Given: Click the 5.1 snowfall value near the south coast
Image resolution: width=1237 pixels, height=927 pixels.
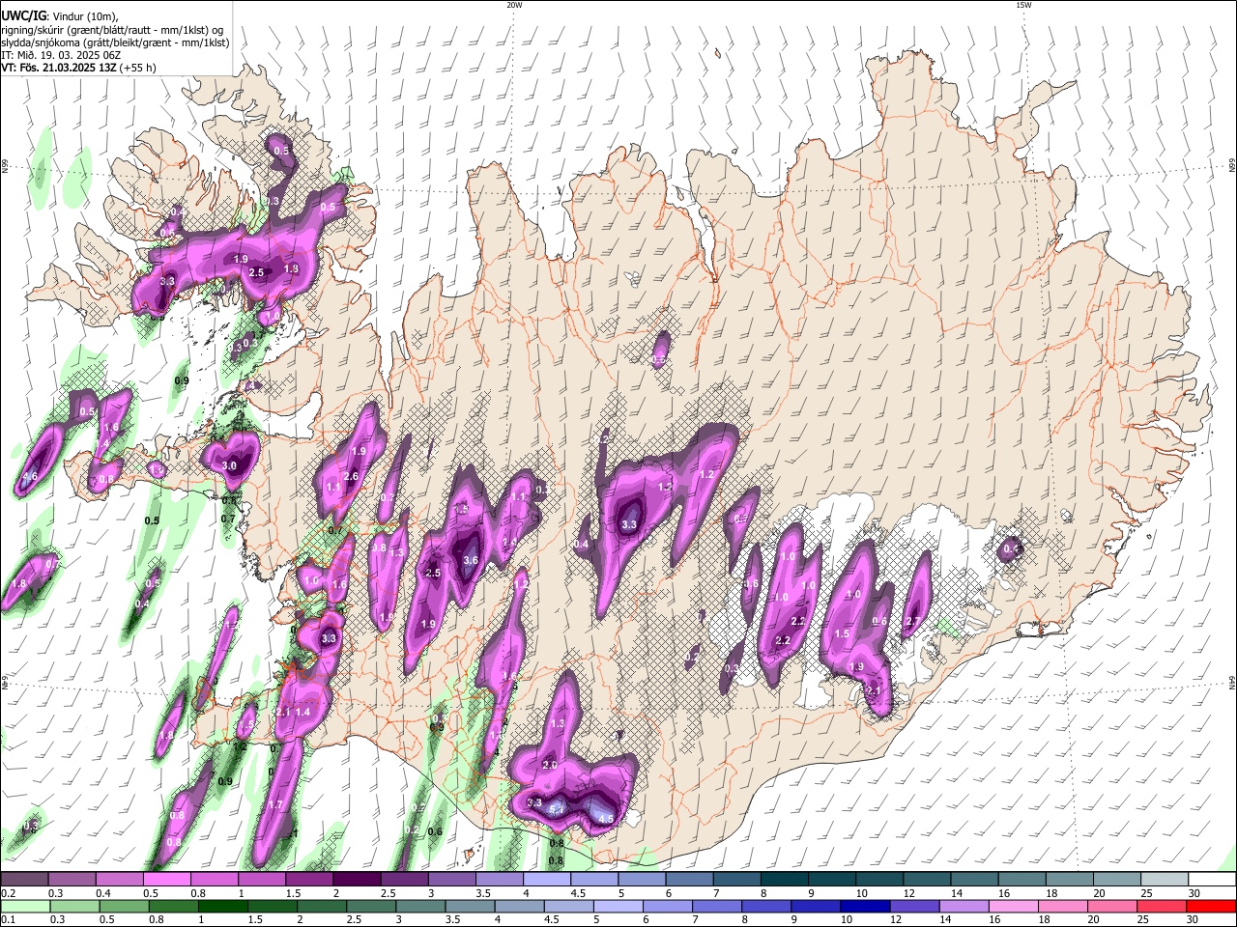Looking at the screenshot, I should (x=556, y=809).
